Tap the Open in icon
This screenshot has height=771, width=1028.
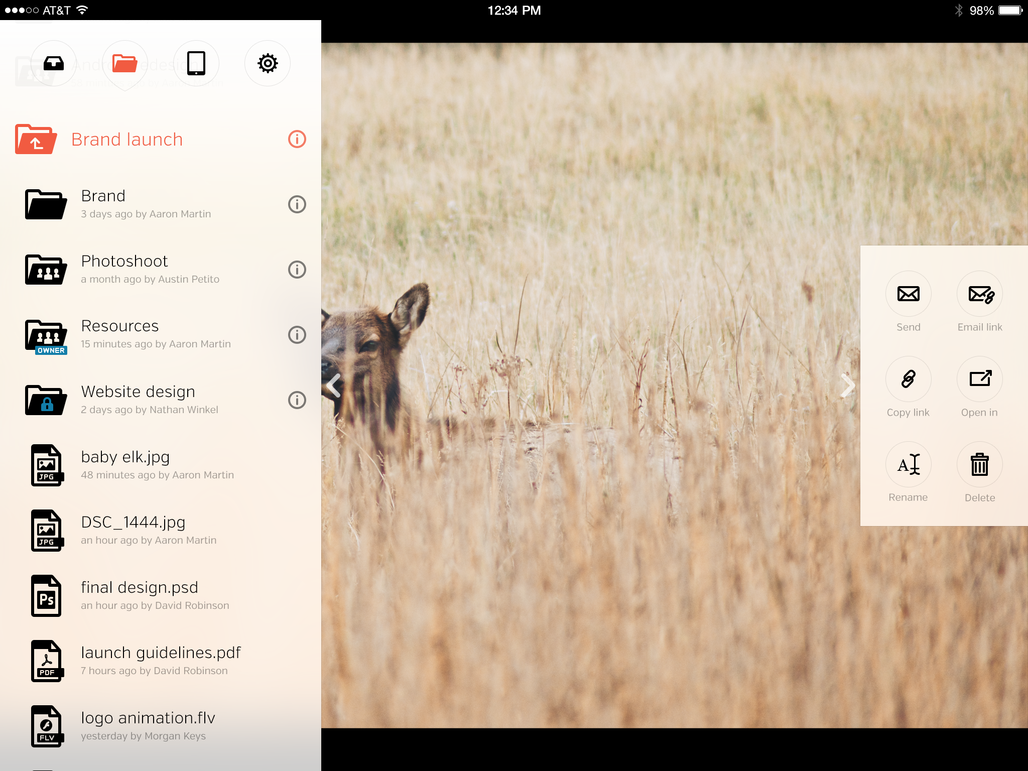point(979,379)
